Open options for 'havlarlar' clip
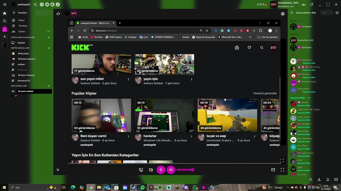341x191 pixels. click(191, 136)
